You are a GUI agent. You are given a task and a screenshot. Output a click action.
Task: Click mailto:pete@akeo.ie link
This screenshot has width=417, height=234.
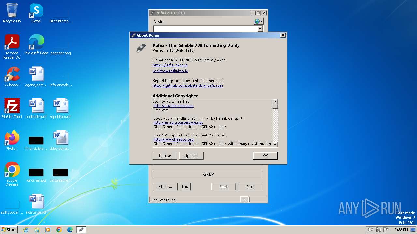coord(170,71)
